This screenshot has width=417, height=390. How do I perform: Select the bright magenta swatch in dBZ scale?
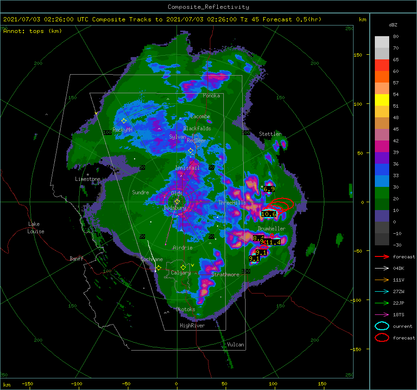[x=382, y=147]
